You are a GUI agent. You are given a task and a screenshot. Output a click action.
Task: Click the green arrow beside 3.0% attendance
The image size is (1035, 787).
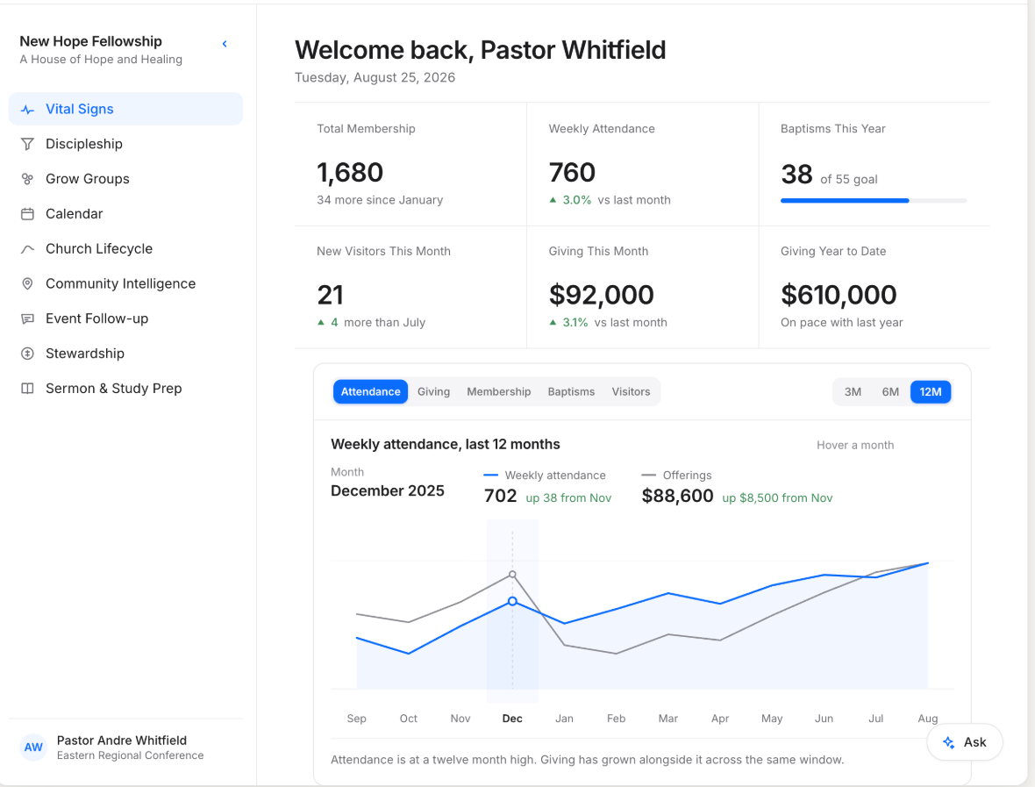coord(553,200)
